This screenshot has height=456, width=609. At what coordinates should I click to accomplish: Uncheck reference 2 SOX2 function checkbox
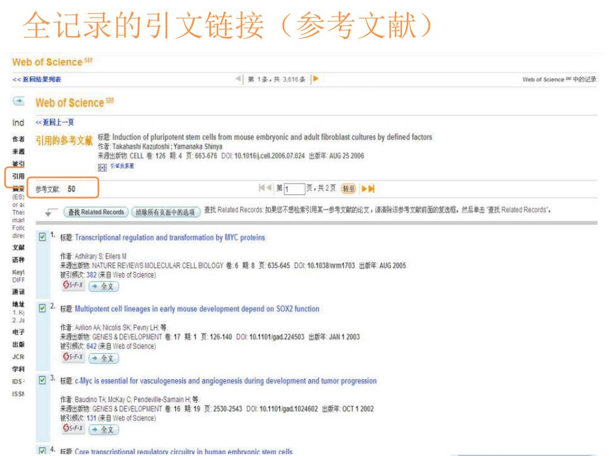tap(42, 308)
